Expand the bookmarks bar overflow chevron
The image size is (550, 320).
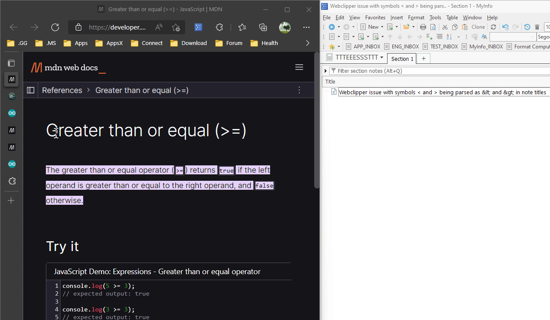tap(307, 43)
